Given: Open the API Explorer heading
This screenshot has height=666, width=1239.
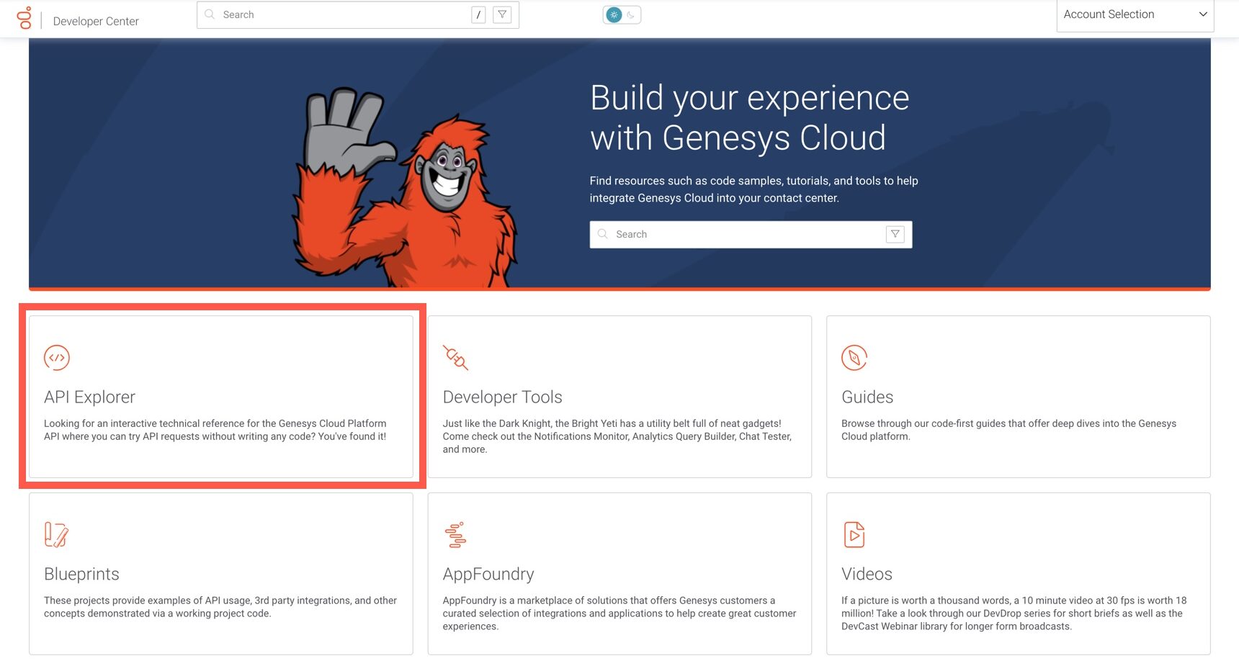Looking at the screenshot, I should click(89, 397).
